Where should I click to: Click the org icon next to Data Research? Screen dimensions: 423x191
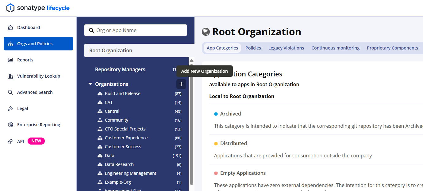tap(100, 164)
